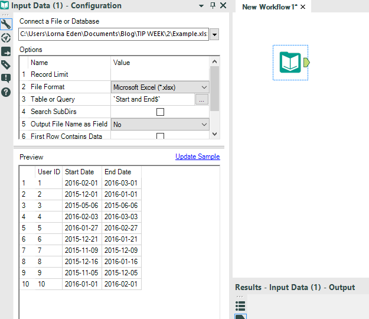
Task: Click the User ID column header
Action: coord(49,172)
